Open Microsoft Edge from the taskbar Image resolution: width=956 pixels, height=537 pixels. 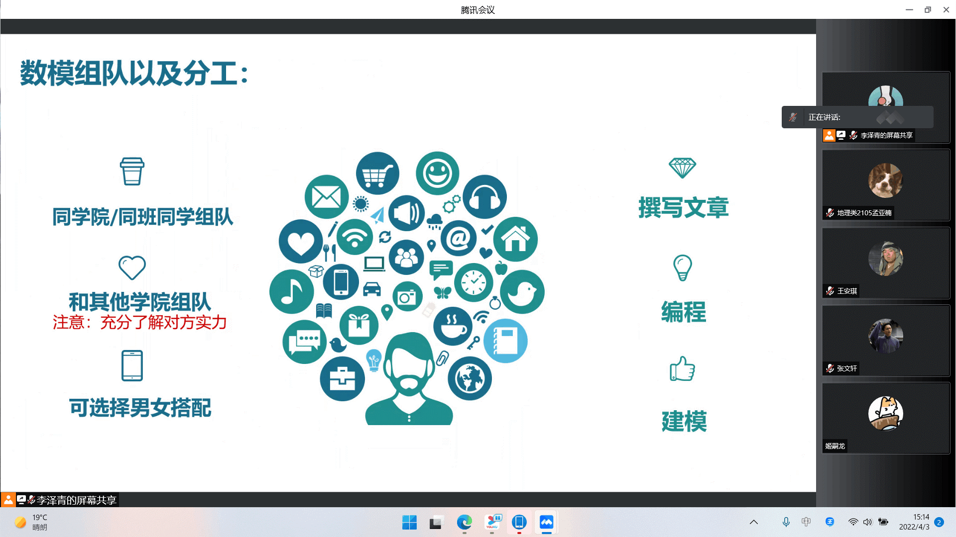pos(464,522)
